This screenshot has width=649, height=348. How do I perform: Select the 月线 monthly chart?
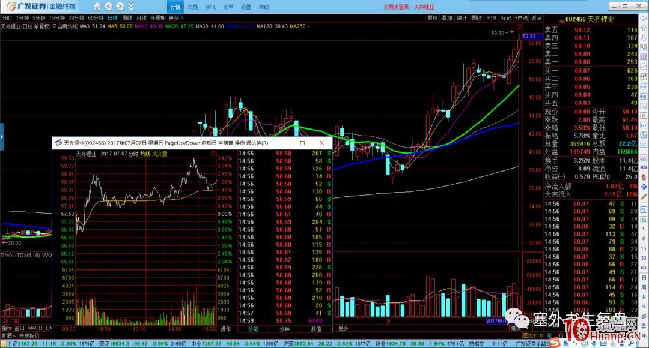point(142,18)
